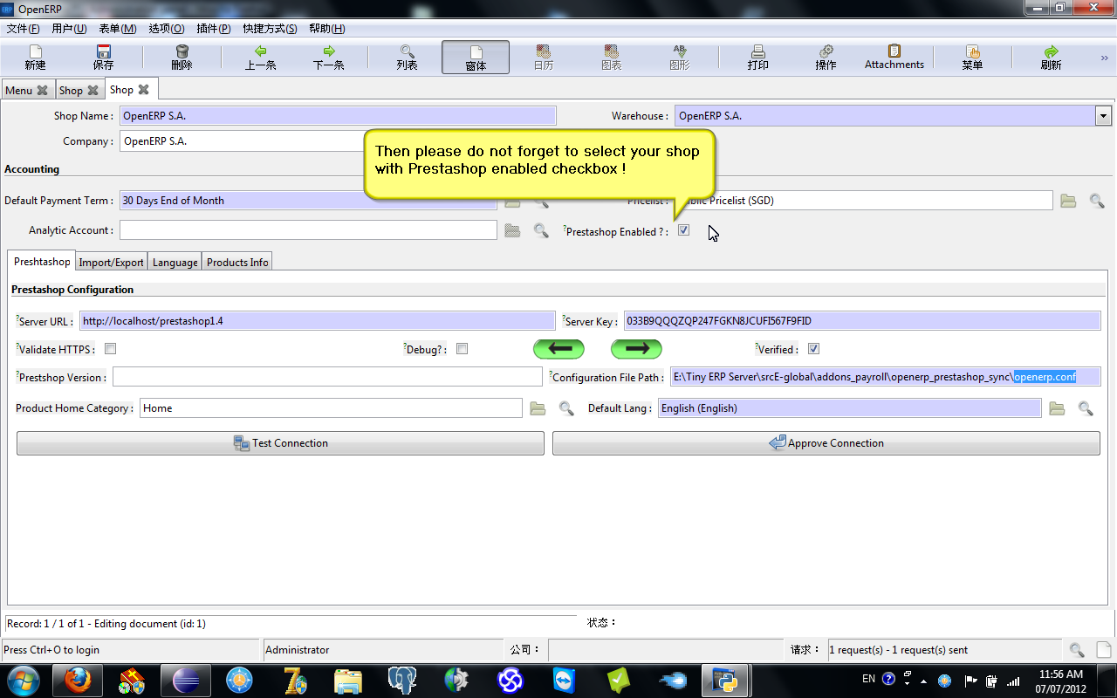Close the Menu tab

point(42,90)
